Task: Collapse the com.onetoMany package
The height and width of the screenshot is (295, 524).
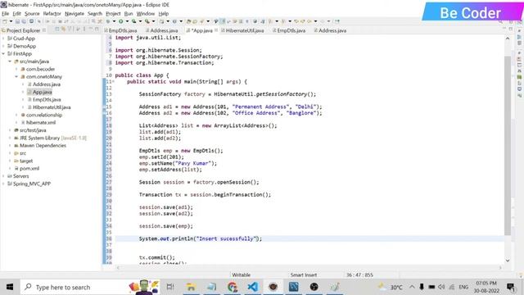Action: 16,77
